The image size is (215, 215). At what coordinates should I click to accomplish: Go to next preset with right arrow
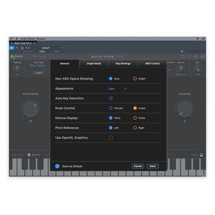click(29, 48)
